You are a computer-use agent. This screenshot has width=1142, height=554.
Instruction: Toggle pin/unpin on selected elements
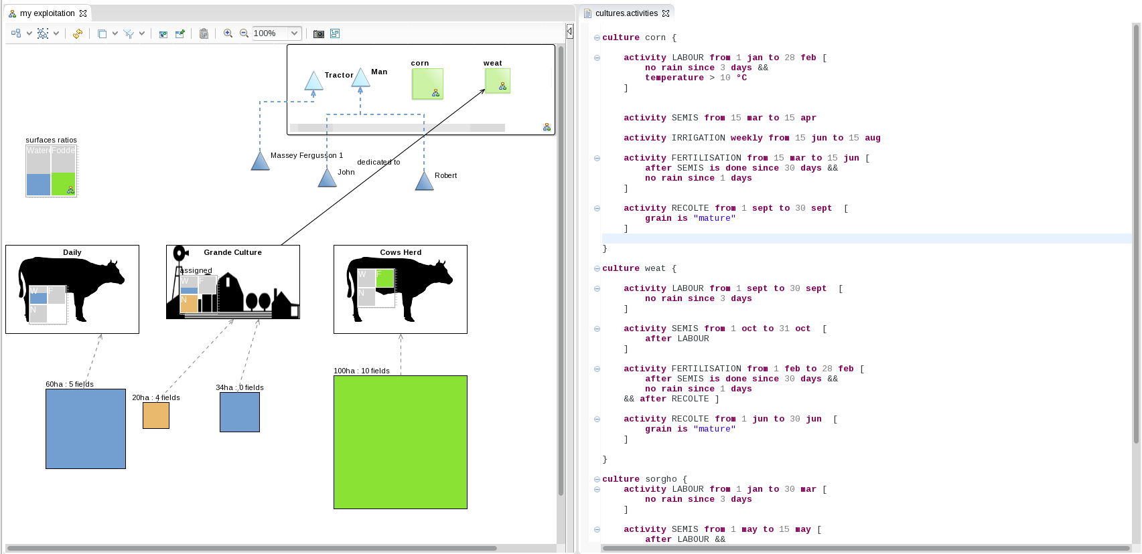[180, 33]
